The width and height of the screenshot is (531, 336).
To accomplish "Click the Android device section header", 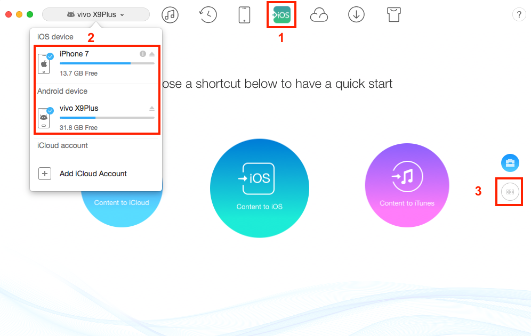I will [x=62, y=91].
